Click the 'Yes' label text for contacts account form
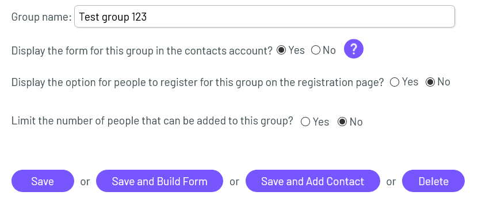 click(x=297, y=50)
